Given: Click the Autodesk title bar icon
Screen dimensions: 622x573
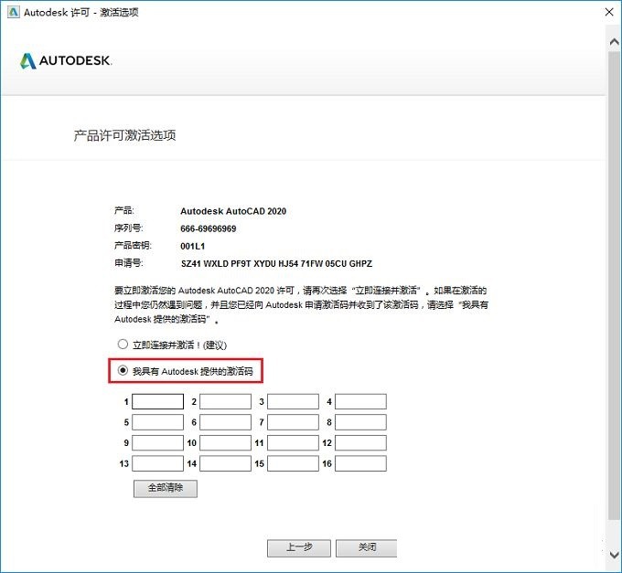Looking at the screenshot, I should pos(12,13).
